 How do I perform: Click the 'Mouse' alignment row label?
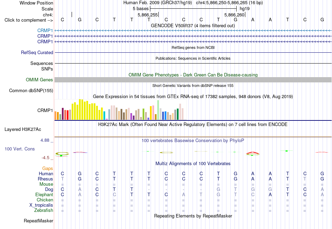(46, 184)
